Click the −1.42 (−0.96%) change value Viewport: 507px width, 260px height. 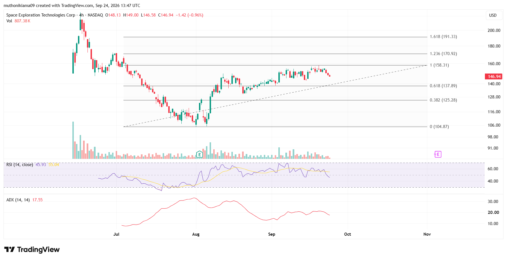coord(189,15)
